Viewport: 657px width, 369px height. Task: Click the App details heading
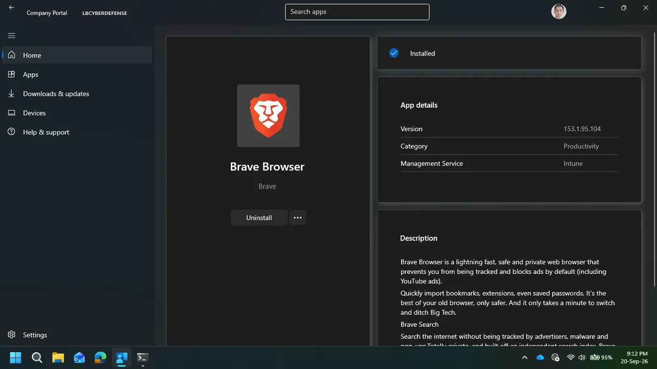pos(419,105)
